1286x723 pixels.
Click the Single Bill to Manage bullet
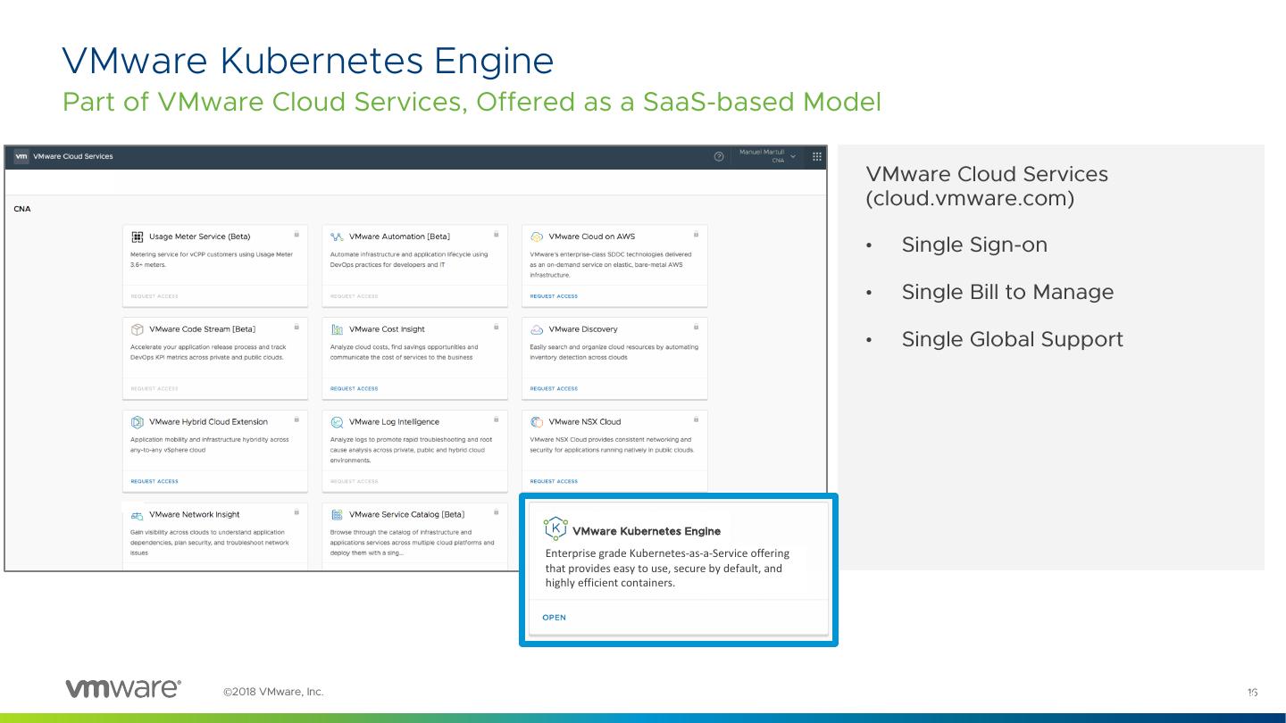(1007, 293)
